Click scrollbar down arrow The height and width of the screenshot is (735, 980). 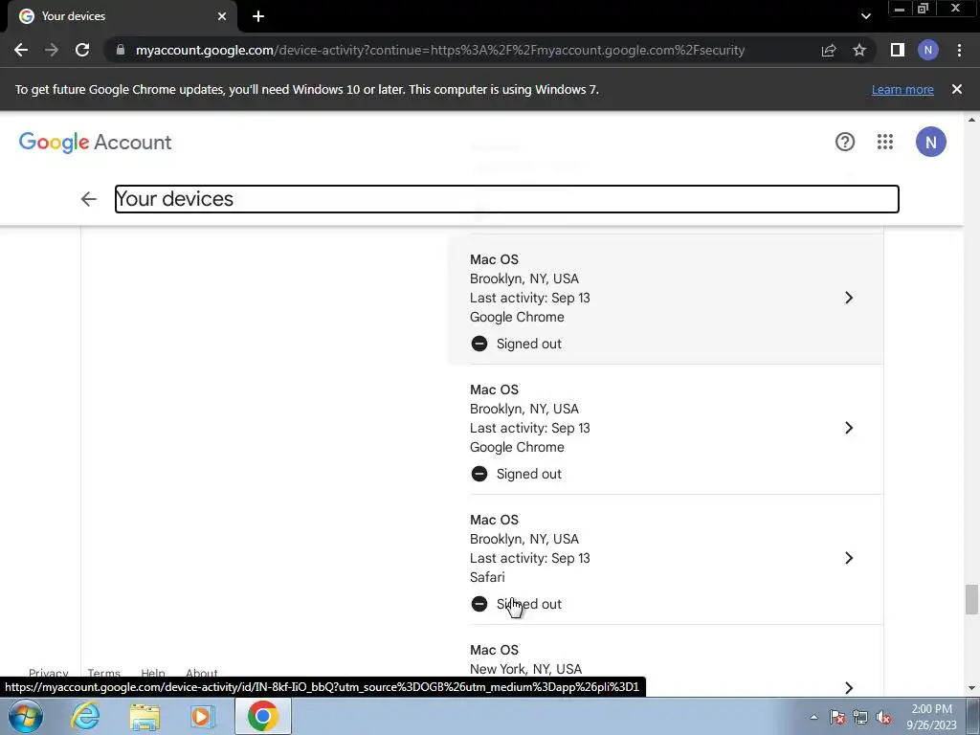pyautogui.click(x=971, y=689)
